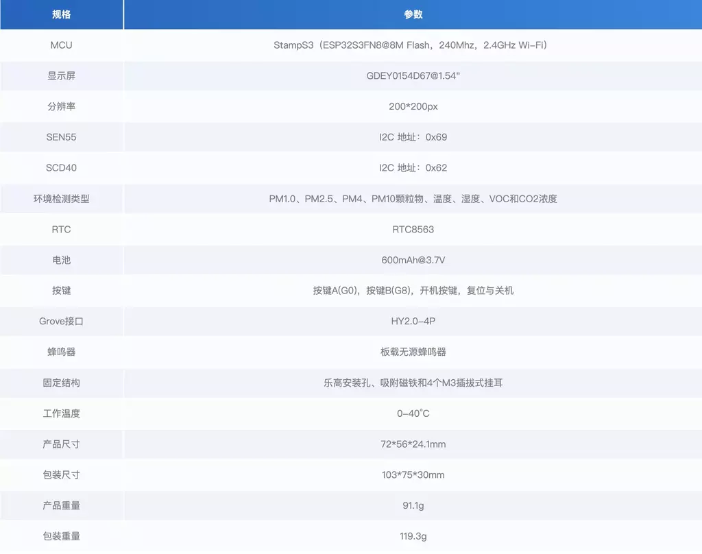Click the 板载无源蜂鸣器 value
The width and height of the screenshot is (702, 554).
[413, 352]
